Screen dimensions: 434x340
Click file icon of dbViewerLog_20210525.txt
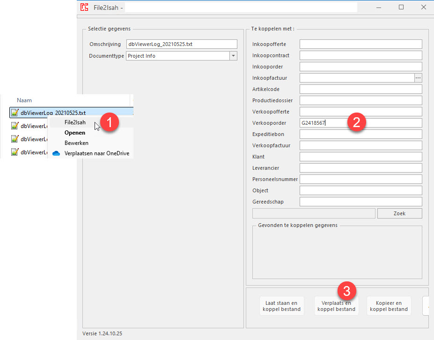pyautogui.click(x=15, y=113)
